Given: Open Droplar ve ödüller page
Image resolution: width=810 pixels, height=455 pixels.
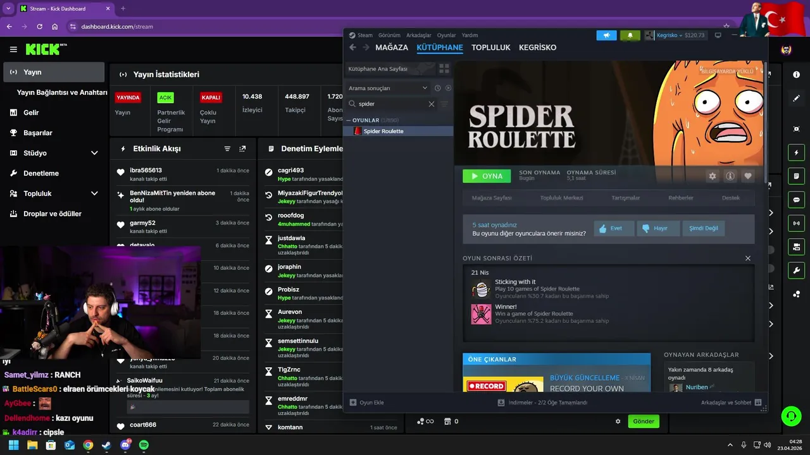Looking at the screenshot, I should pyautogui.click(x=54, y=214).
